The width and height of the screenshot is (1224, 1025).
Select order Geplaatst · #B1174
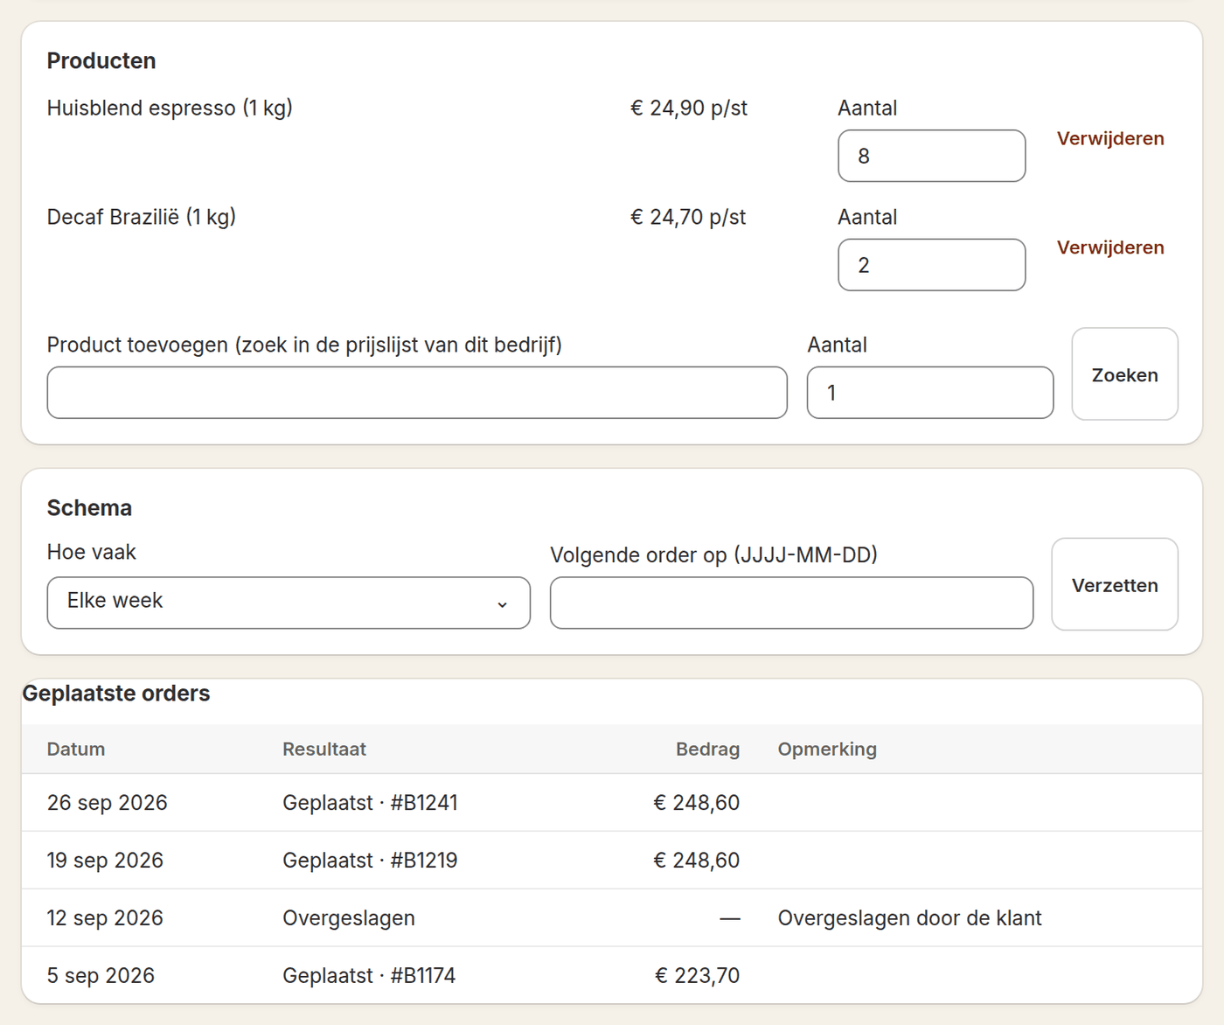369,976
